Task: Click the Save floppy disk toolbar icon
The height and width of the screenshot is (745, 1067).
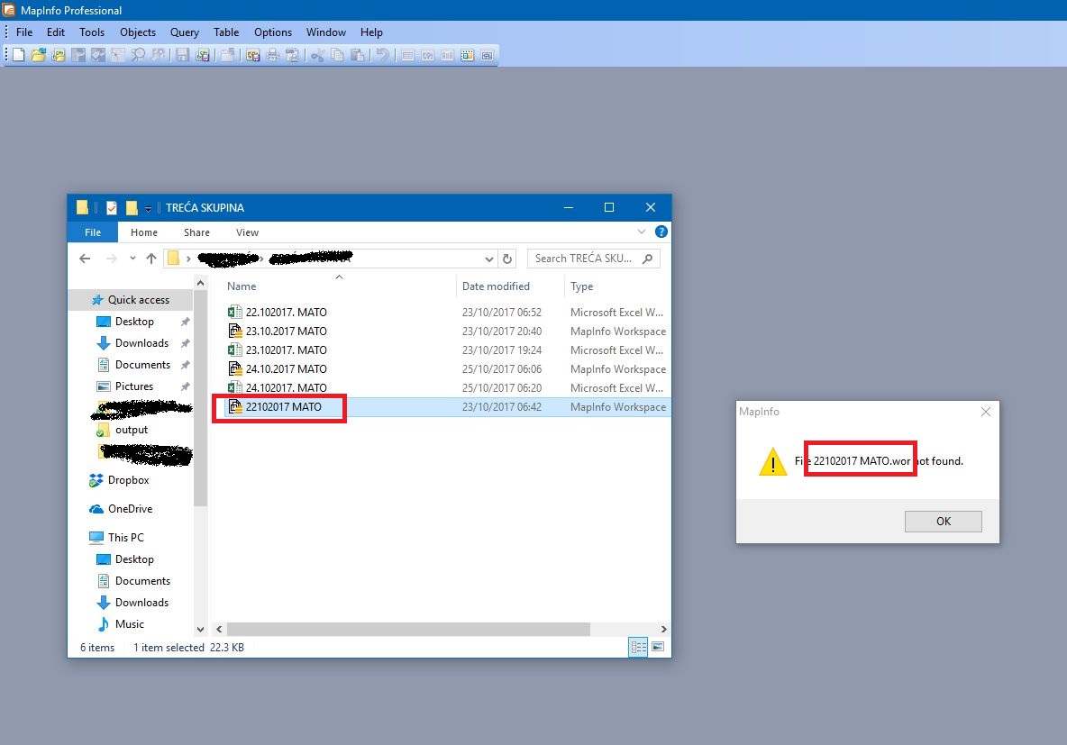Action: (x=183, y=55)
